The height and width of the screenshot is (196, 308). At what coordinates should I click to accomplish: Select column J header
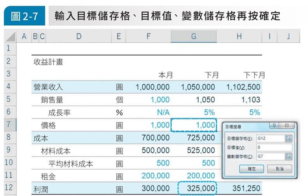[x=288, y=37]
